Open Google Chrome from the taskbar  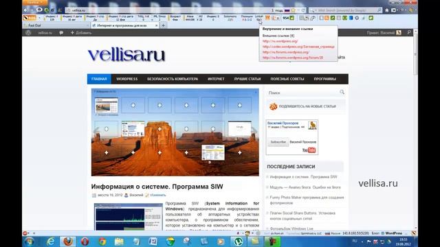point(102,242)
